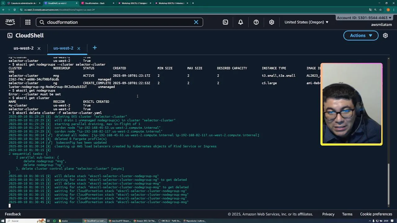Open the awsmllatam account menu
Screen dimensions: 397x223
click(x=381, y=25)
